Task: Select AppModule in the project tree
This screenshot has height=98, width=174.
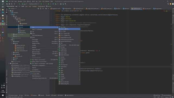Action: point(24,24)
